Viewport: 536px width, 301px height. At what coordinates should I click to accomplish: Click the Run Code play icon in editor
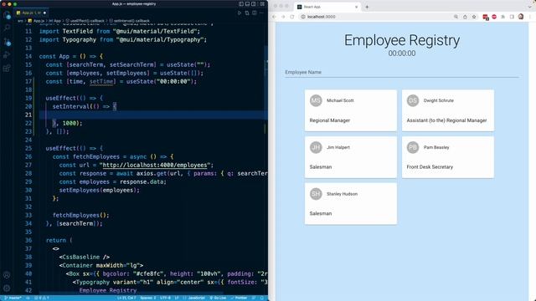(x=240, y=13)
